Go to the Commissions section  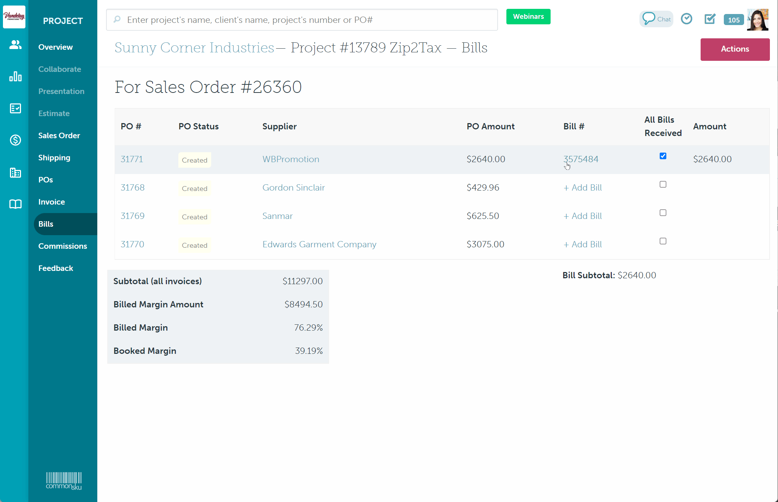pyautogui.click(x=63, y=246)
